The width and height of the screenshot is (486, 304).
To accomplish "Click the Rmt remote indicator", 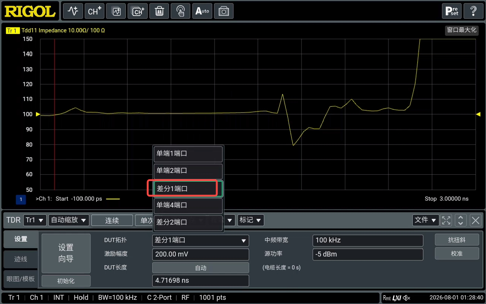I will pyautogui.click(x=387, y=298).
